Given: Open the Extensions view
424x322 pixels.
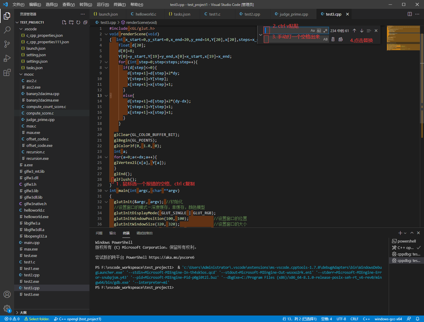Looking at the screenshot, I should pos(7,72).
